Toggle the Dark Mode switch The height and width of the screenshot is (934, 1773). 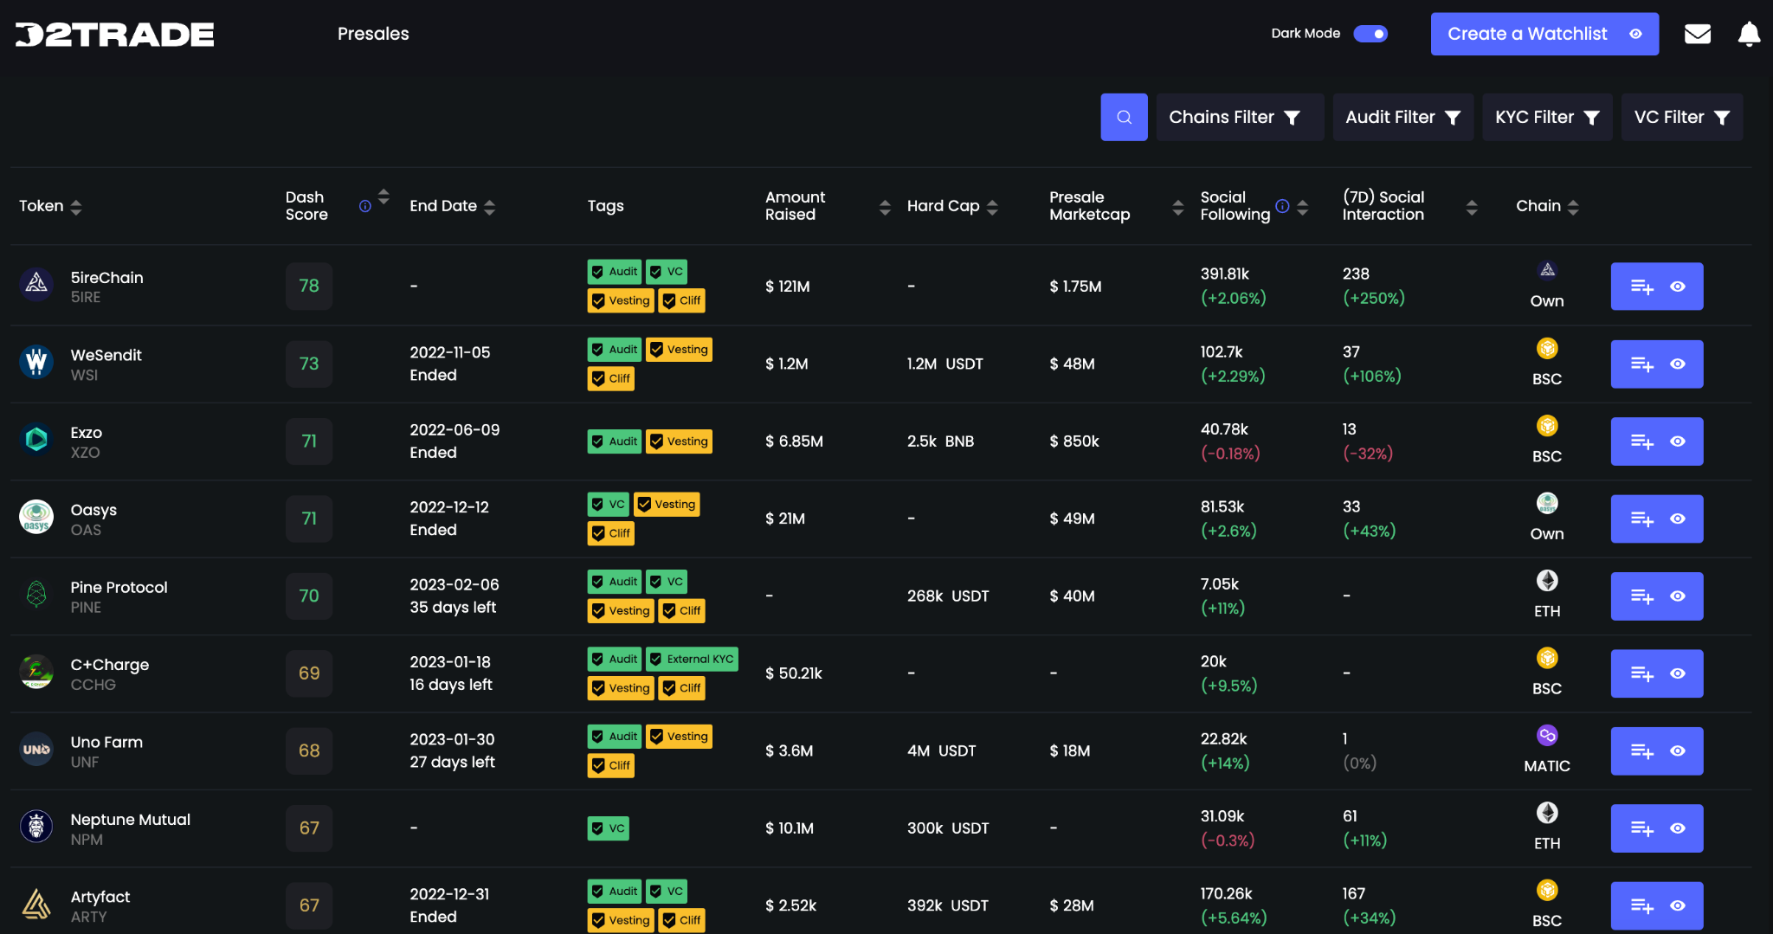(1370, 34)
